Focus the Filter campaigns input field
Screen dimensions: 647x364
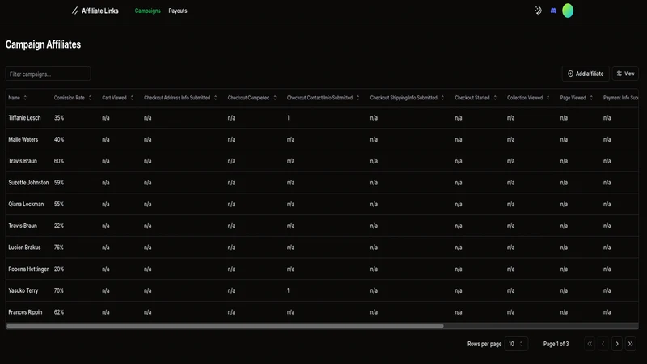coord(48,74)
